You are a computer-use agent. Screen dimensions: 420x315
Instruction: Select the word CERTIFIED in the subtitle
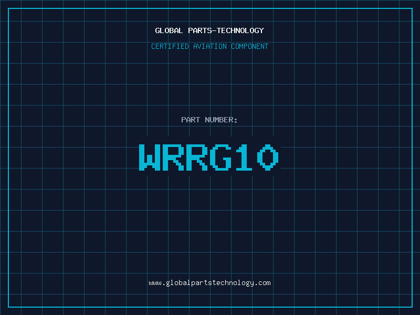click(x=170, y=46)
